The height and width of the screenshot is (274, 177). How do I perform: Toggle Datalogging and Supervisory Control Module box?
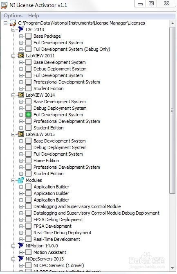click(x=29, y=206)
